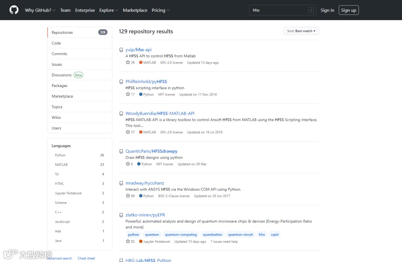Click the quantum topic tag
The height and width of the screenshot is (262, 402).
(x=152, y=234)
